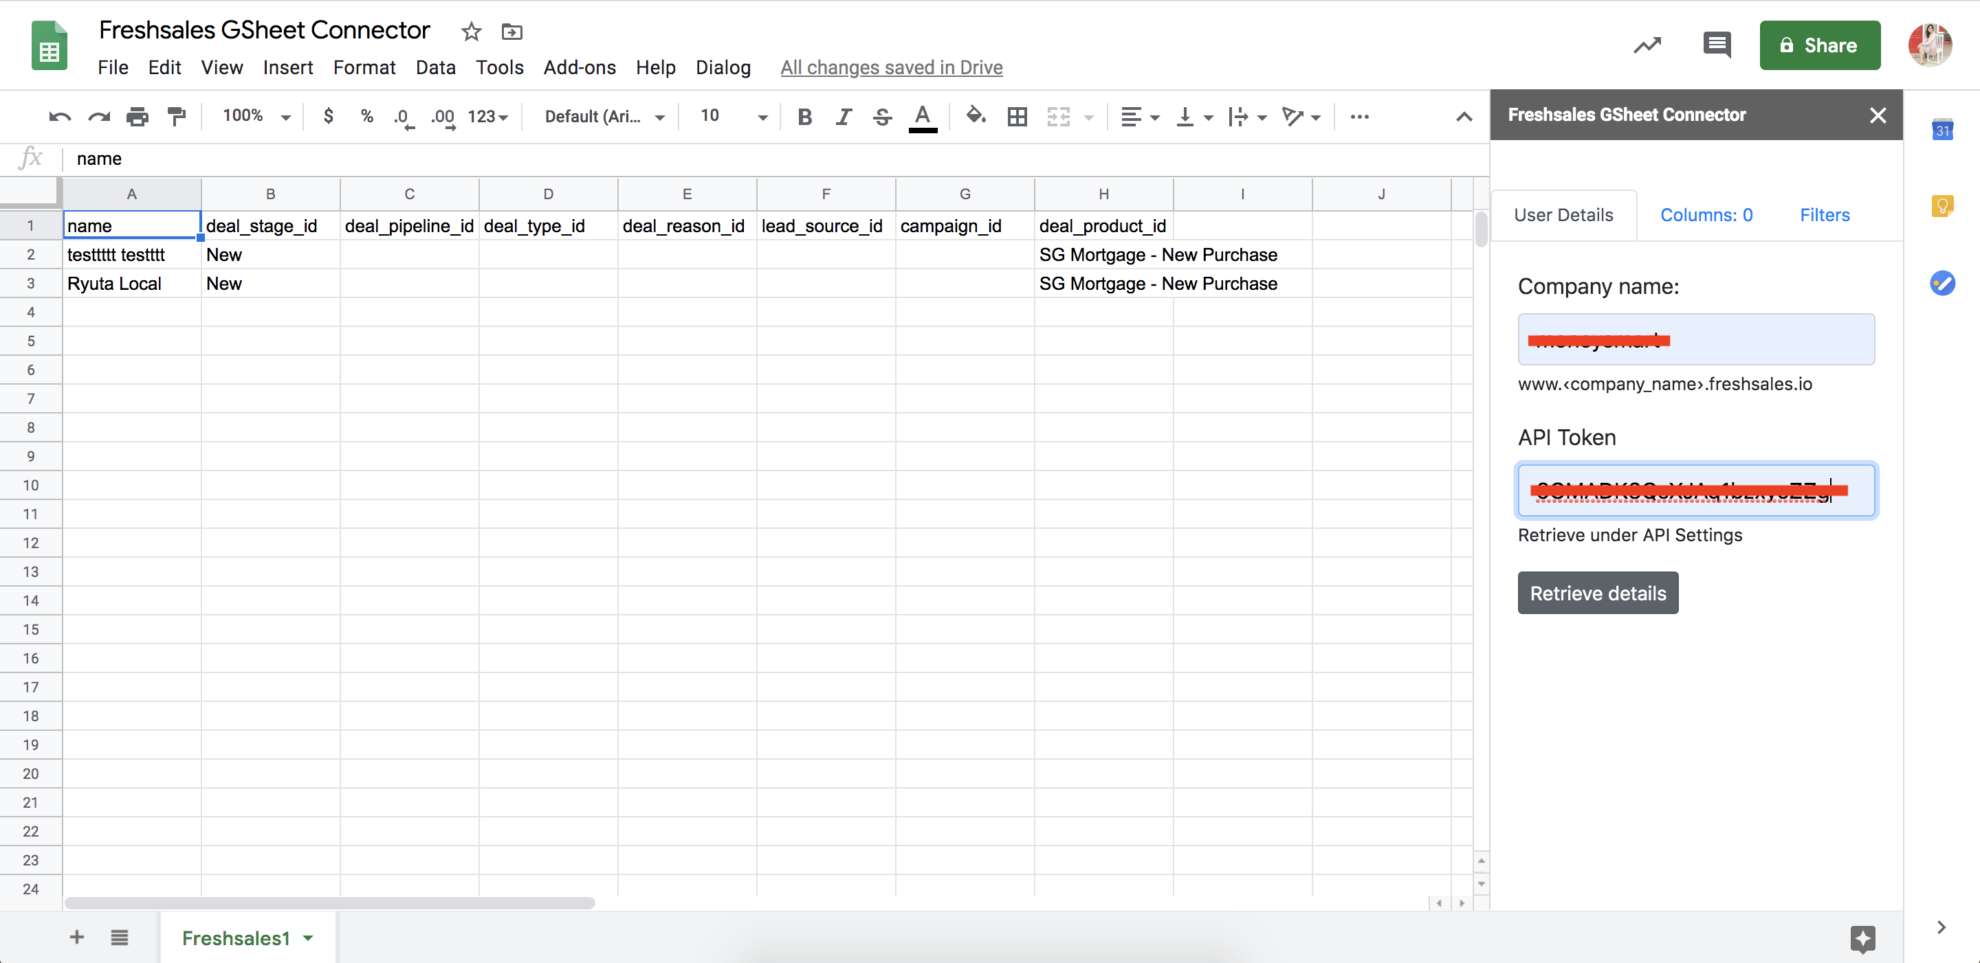Image resolution: width=1980 pixels, height=963 pixels.
Task: Open the fill color picker
Action: point(976,116)
